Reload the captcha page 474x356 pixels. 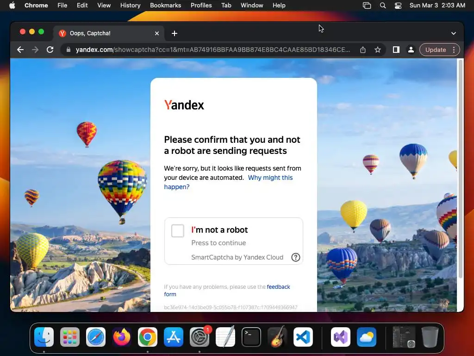click(x=50, y=50)
